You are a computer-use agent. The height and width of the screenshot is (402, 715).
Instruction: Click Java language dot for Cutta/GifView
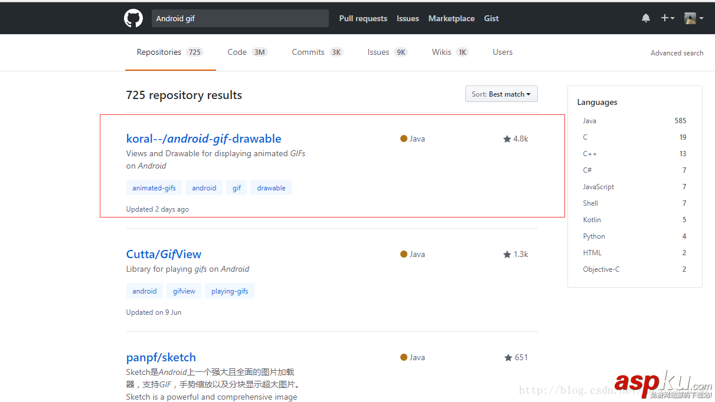(404, 254)
